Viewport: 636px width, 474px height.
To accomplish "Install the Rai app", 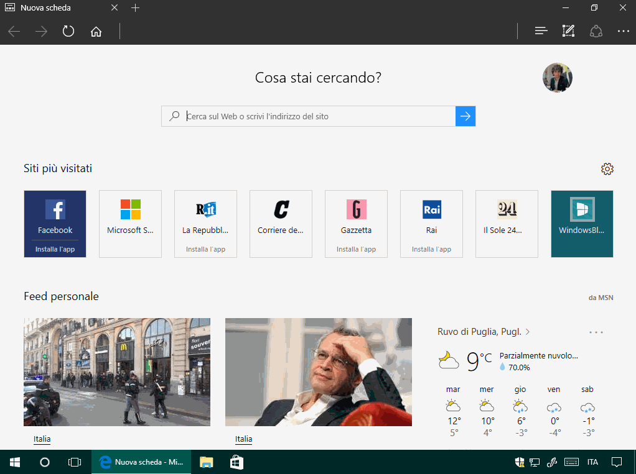I will pyautogui.click(x=432, y=249).
